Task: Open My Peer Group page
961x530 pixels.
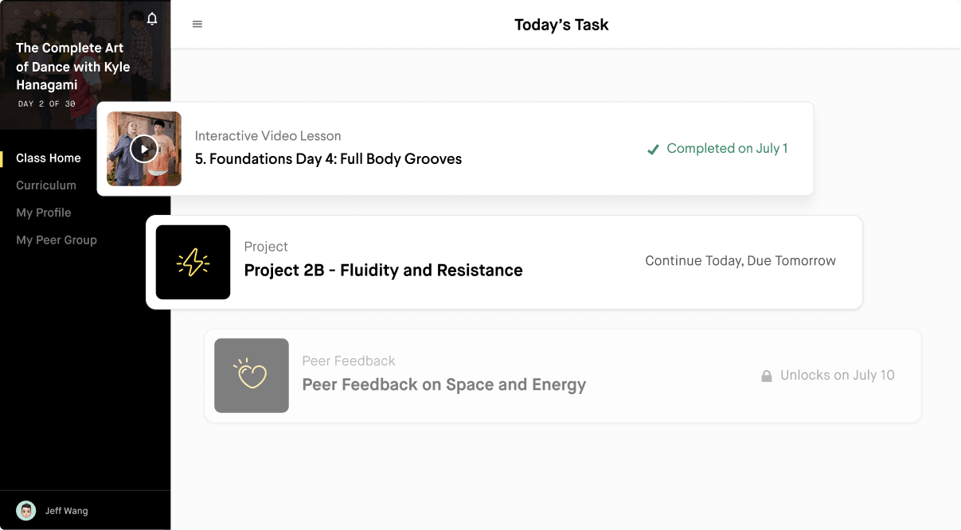Action: 57,240
